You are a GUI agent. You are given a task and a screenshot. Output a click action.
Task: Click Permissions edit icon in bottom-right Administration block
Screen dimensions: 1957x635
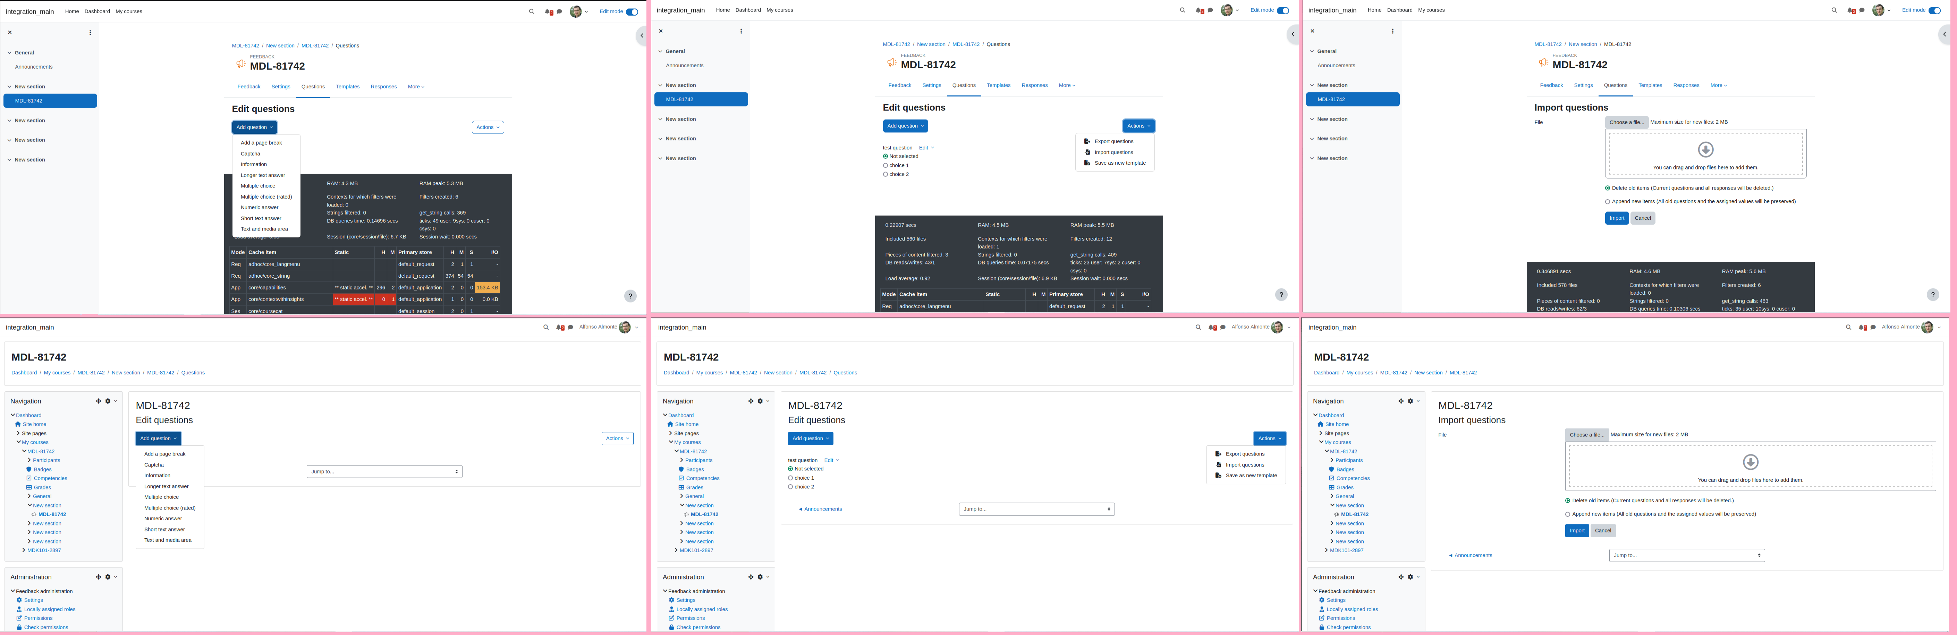tap(1322, 618)
